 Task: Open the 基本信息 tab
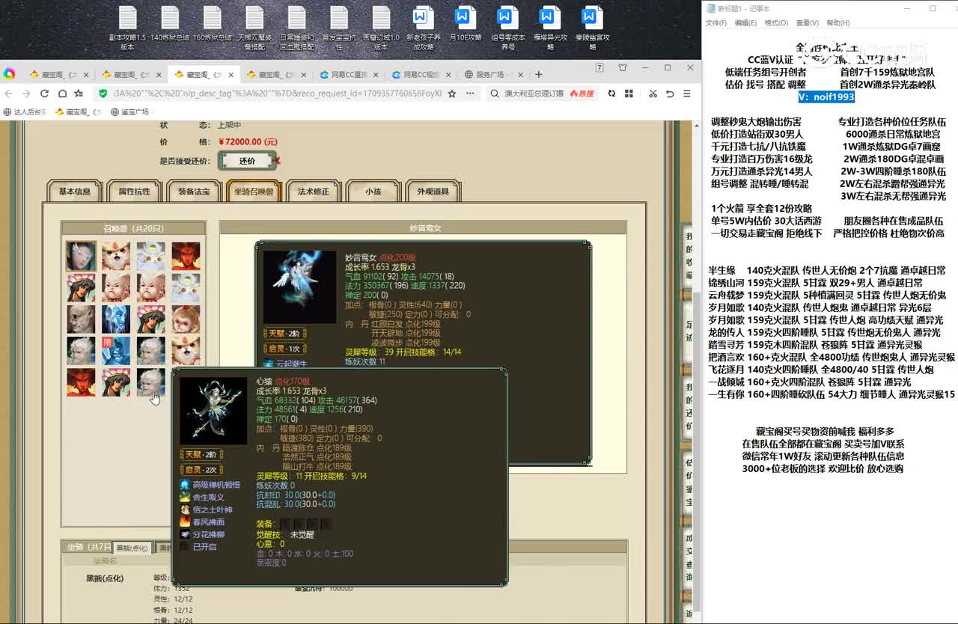coord(75,192)
